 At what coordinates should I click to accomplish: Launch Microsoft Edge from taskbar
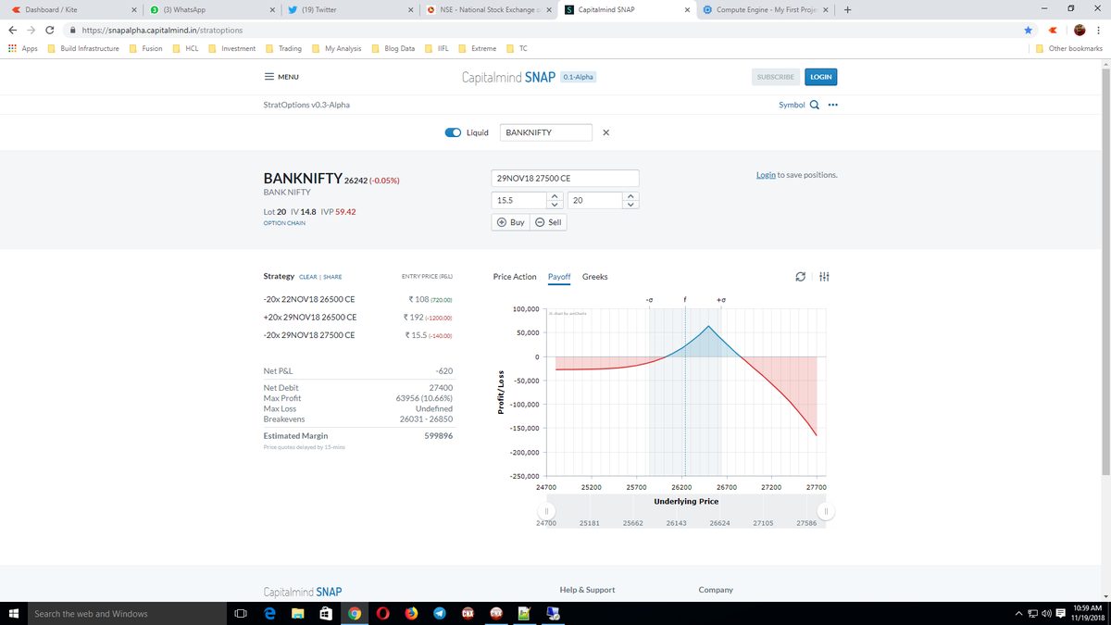pyautogui.click(x=269, y=613)
